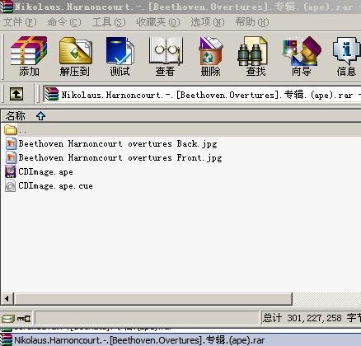
Task: Click the horizontal scrollbar left arrow
Action: (7, 298)
